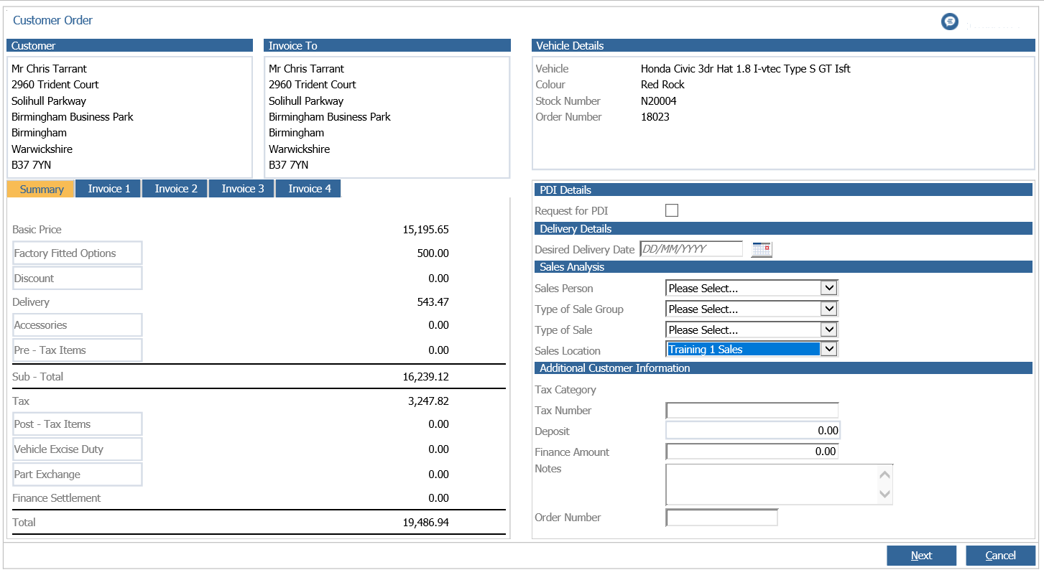Click the Next button
1044x570 pixels.
tap(921, 556)
